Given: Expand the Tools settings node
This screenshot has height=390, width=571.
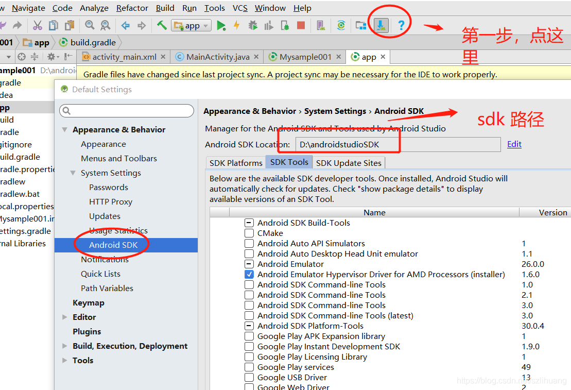Looking at the screenshot, I should coord(64,361).
